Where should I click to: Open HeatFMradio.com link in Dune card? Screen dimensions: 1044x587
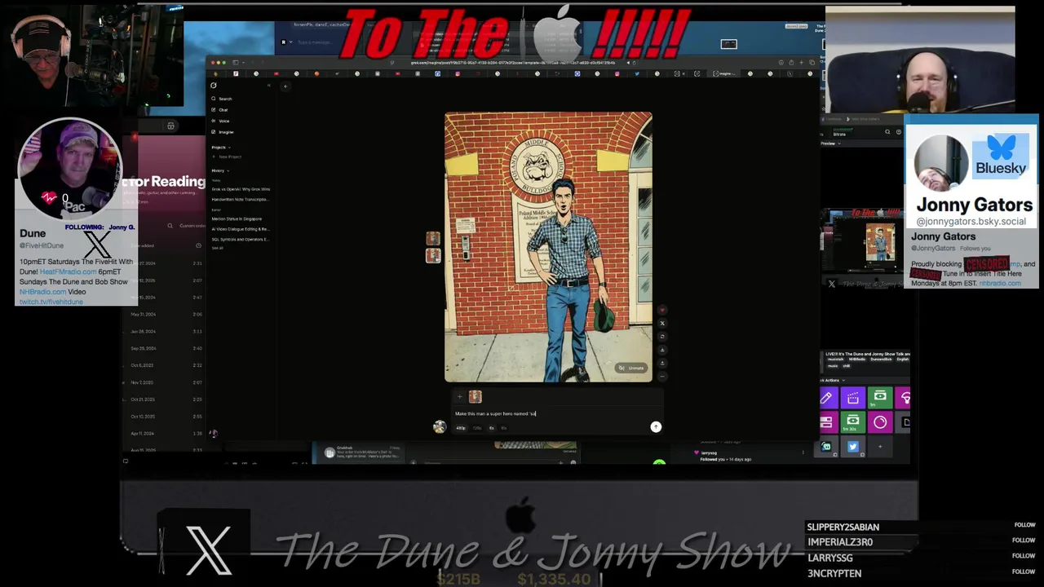(x=69, y=271)
